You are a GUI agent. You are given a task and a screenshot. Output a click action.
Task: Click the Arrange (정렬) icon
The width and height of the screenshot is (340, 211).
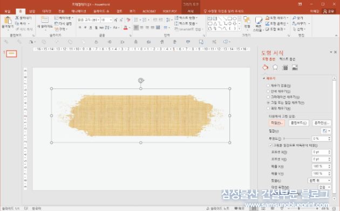click(247, 20)
